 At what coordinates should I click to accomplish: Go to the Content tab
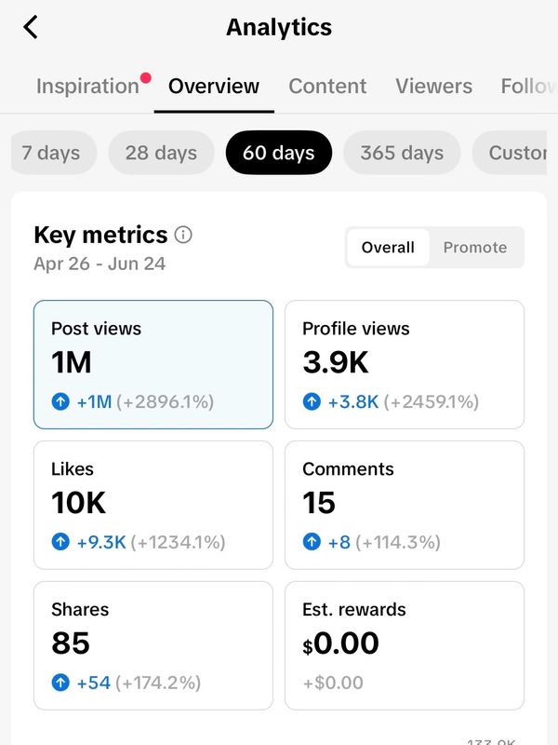pos(327,87)
